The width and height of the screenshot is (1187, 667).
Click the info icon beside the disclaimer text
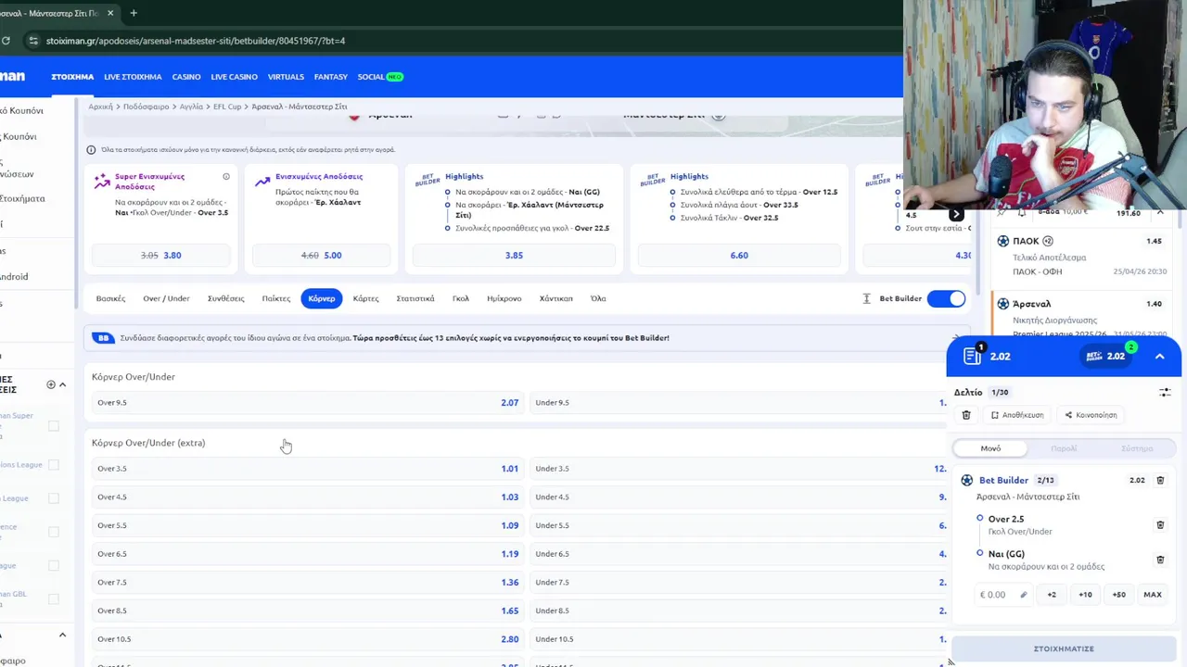[91, 149]
